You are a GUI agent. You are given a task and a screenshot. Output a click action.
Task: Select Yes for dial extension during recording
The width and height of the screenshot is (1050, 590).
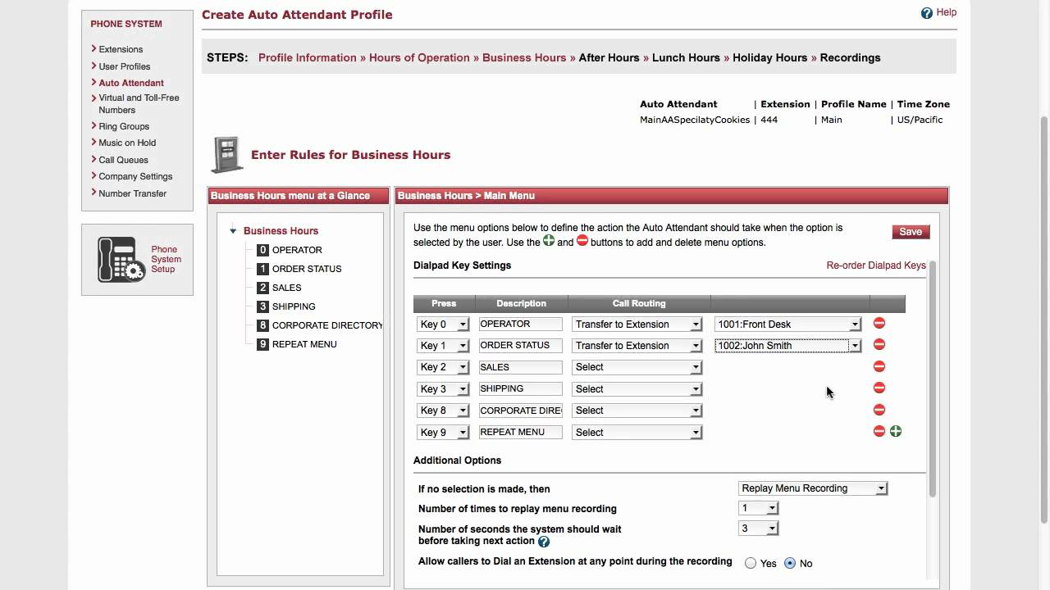point(751,564)
